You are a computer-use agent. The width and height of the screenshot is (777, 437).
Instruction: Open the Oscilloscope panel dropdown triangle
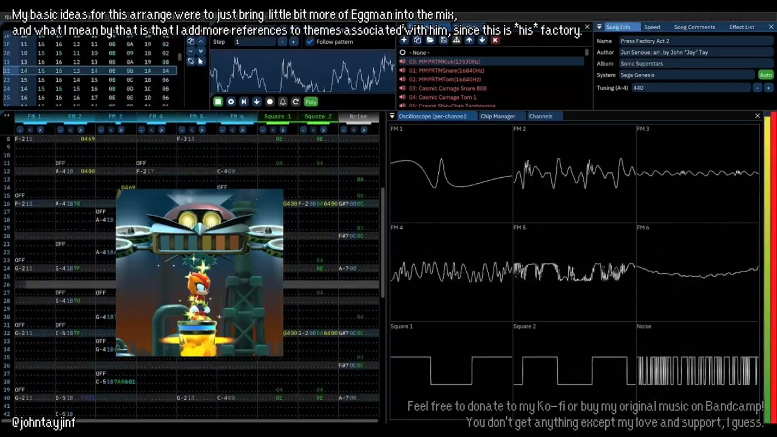(x=392, y=116)
